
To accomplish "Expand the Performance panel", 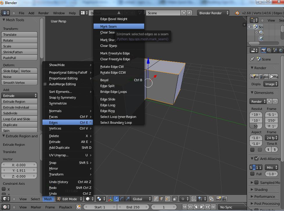I will (x=252, y=196).
